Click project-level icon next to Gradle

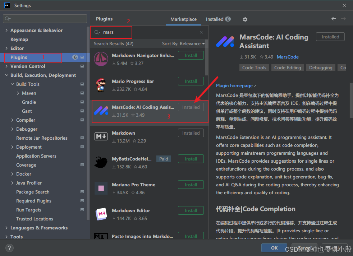(82, 102)
